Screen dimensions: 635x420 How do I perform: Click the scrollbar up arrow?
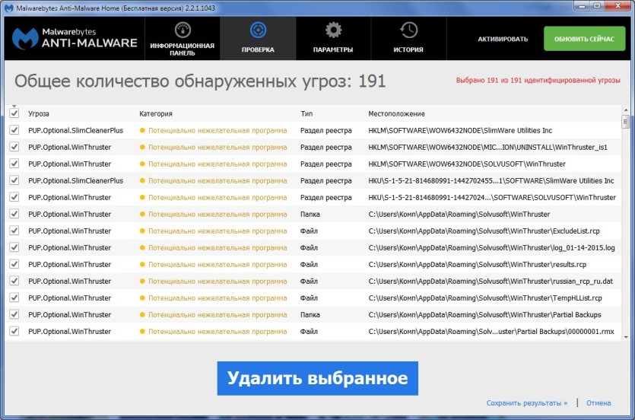626,110
